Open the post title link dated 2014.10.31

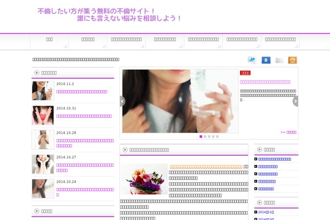click(x=84, y=116)
